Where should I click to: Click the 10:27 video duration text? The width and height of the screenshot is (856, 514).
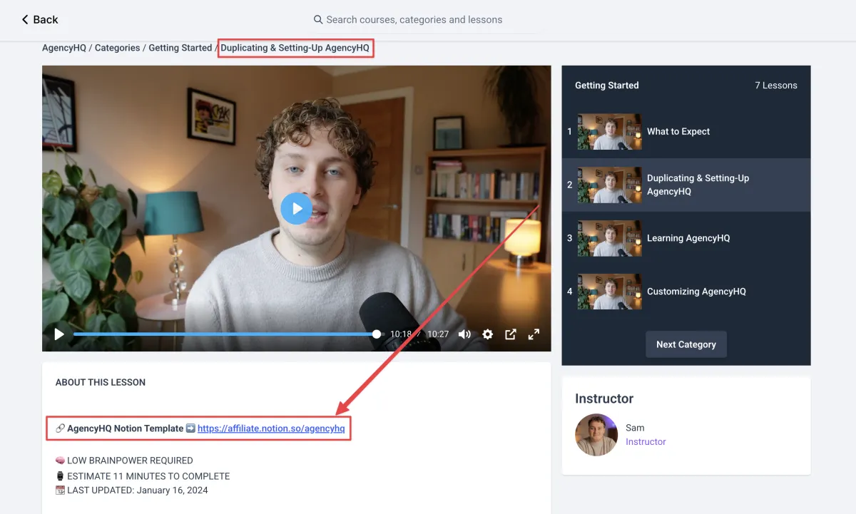pos(438,334)
